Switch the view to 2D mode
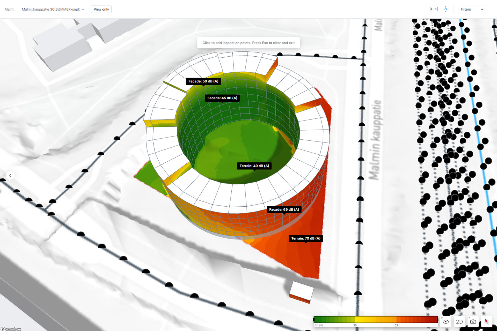The width and height of the screenshot is (497, 331). pyautogui.click(x=459, y=322)
